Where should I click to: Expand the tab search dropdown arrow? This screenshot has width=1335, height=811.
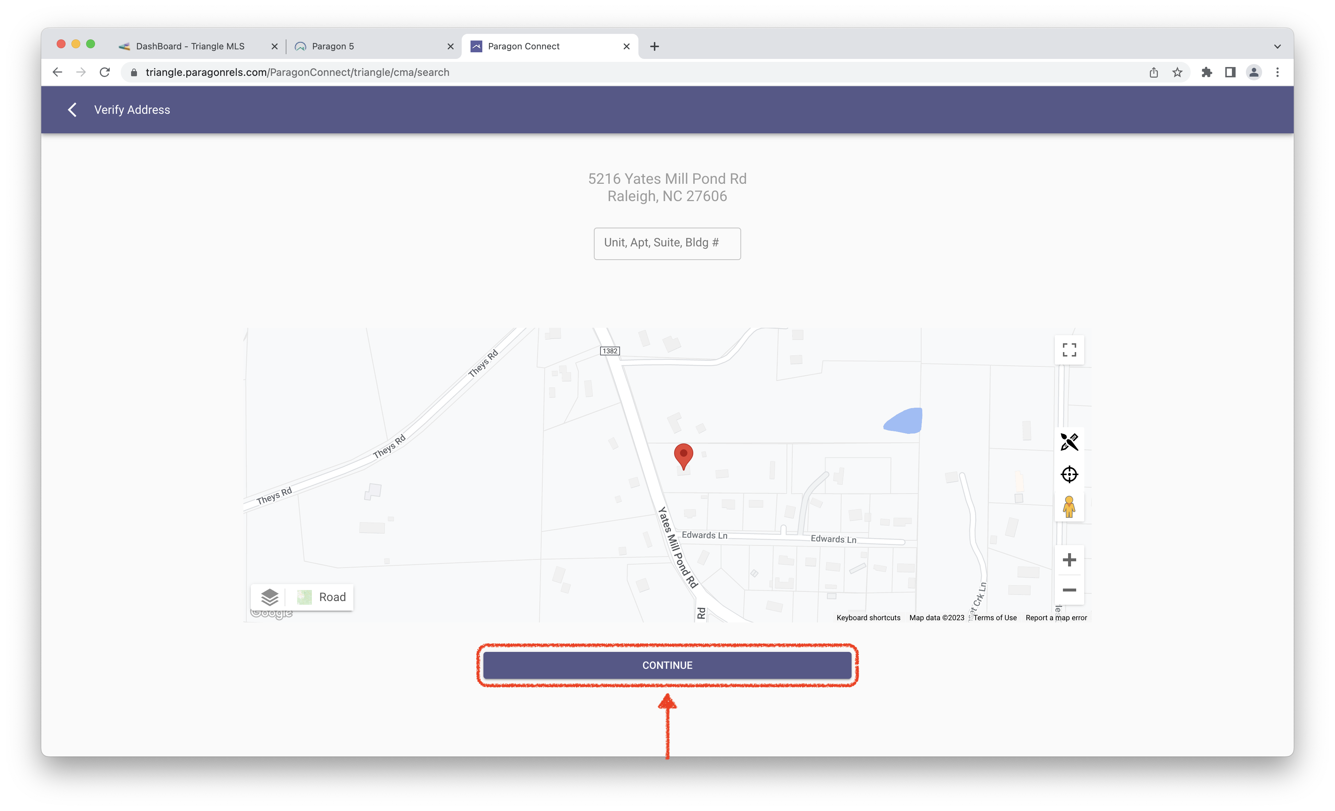tap(1277, 47)
